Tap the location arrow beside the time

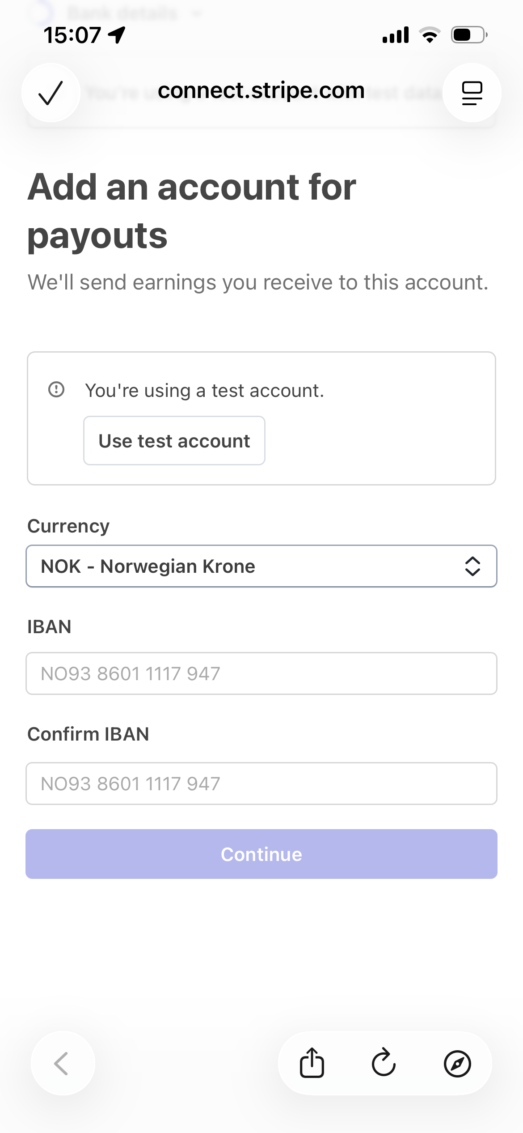117,35
